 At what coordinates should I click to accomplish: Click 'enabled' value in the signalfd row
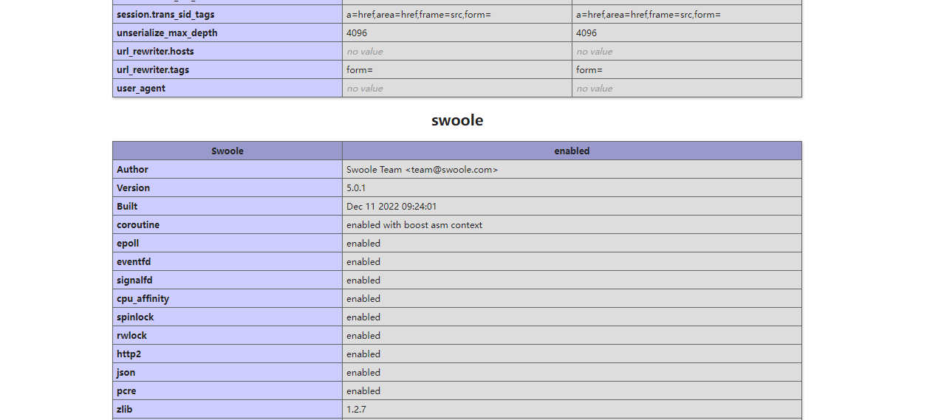[363, 280]
